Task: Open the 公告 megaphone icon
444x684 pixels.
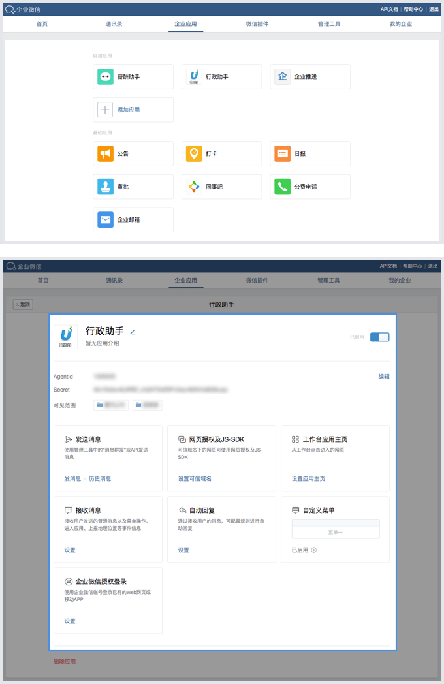Action: pyautogui.click(x=105, y=153)
